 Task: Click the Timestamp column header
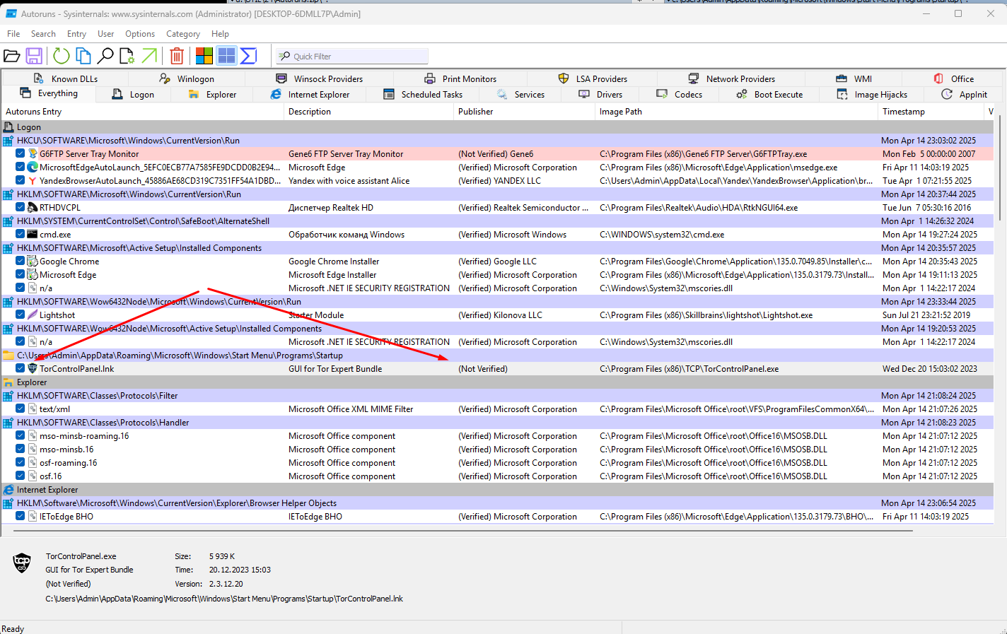click(x=903, y=112)
